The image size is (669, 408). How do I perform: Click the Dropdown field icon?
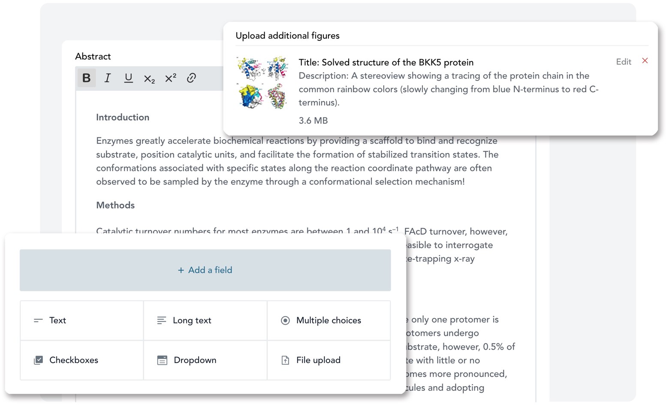[x=162, y=360]
